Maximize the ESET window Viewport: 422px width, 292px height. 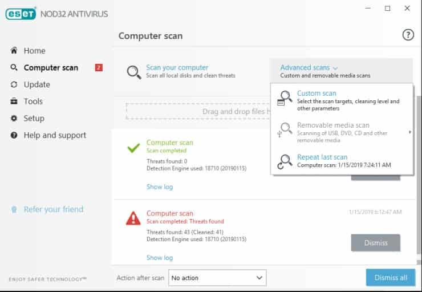click(388, 9)
